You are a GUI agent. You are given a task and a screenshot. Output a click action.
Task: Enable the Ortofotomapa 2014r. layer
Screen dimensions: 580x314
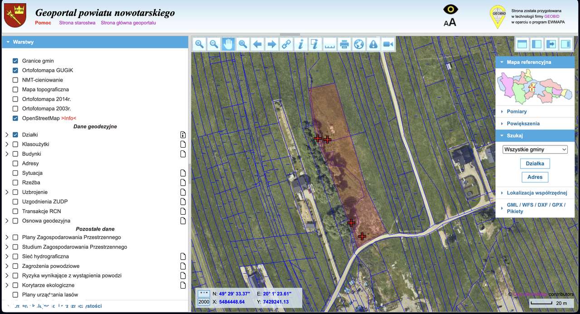pyautogui.click(x=15, y=99)
